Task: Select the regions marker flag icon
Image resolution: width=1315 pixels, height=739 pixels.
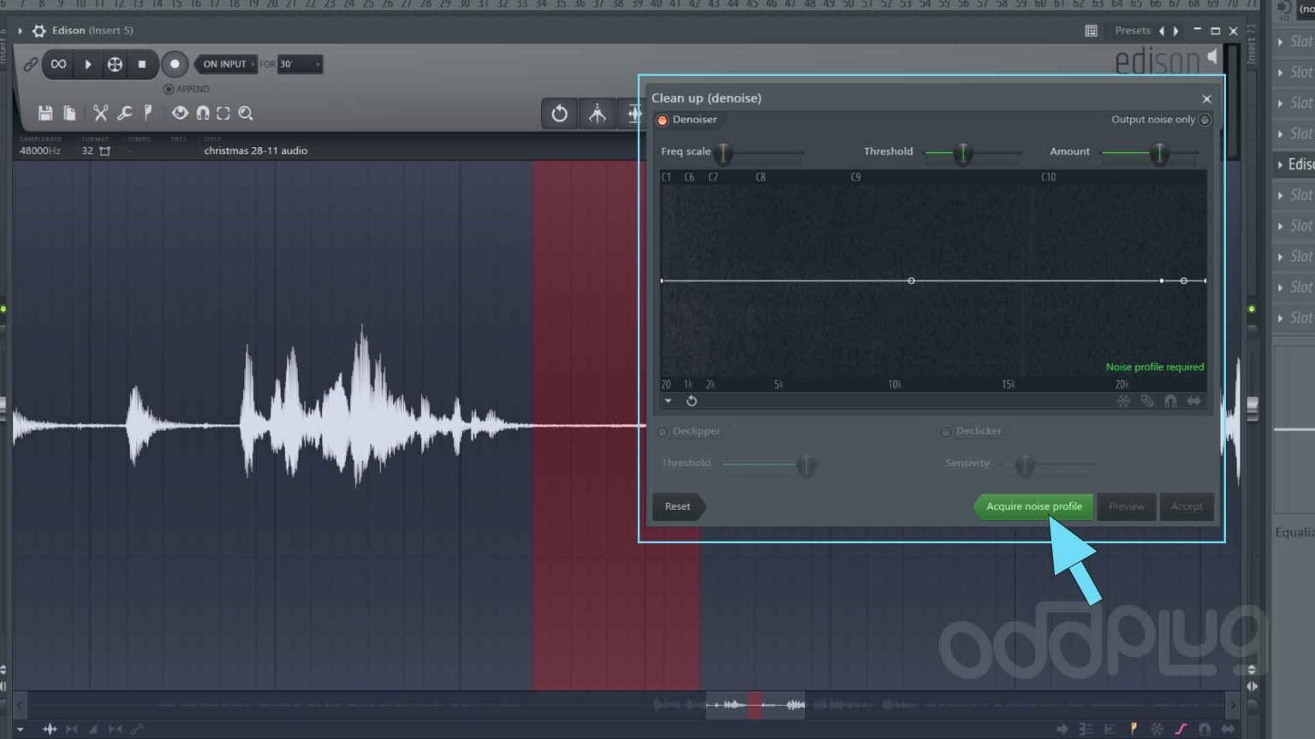Action: pyautogui.click(x=146, y=113)
